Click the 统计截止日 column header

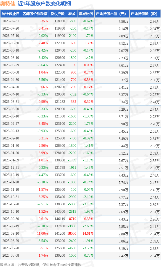point(11,14)
